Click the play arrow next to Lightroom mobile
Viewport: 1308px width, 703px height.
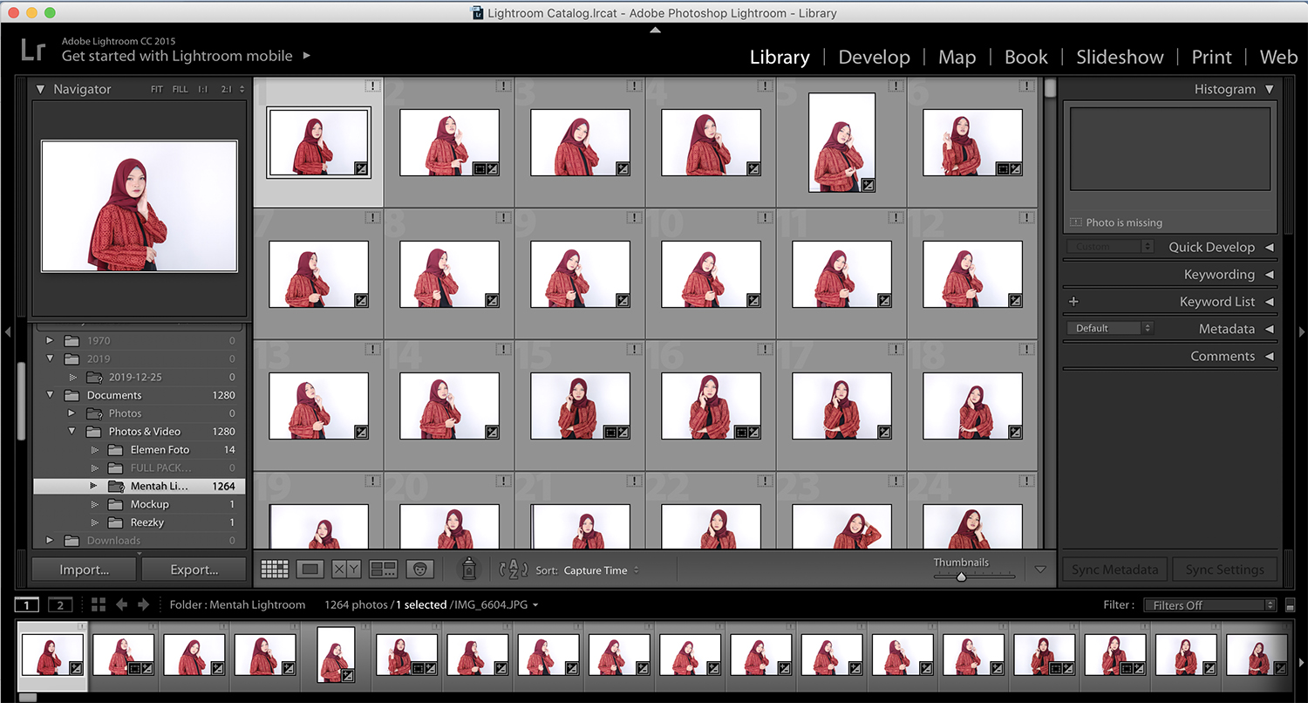click(306, 56)
